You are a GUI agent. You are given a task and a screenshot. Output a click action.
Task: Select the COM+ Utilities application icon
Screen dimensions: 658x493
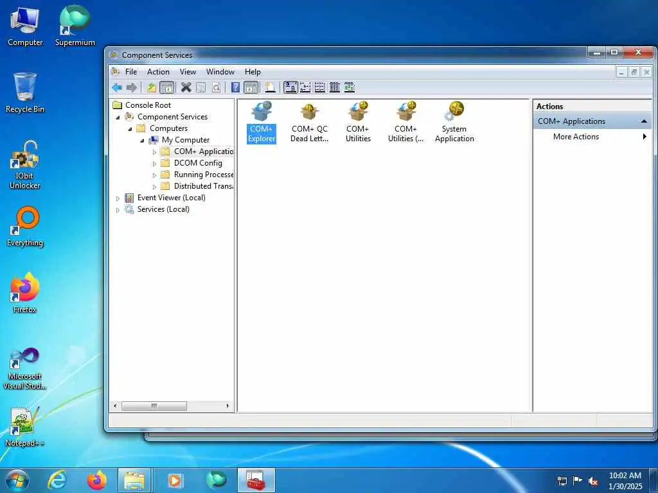(x=358, y=122)
